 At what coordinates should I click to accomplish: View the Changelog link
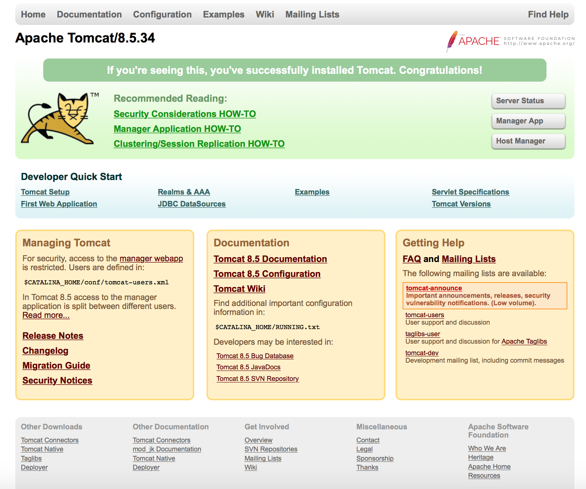coord(45,351)
